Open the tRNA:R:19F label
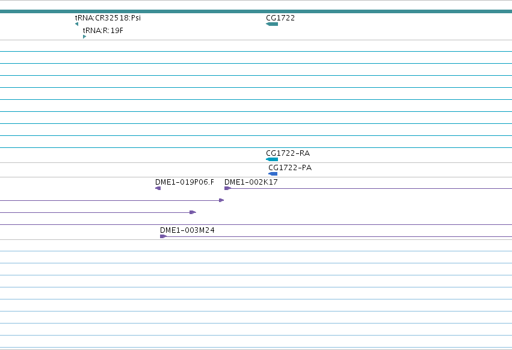This screenshot has height=350, width=512. point(103,31)
